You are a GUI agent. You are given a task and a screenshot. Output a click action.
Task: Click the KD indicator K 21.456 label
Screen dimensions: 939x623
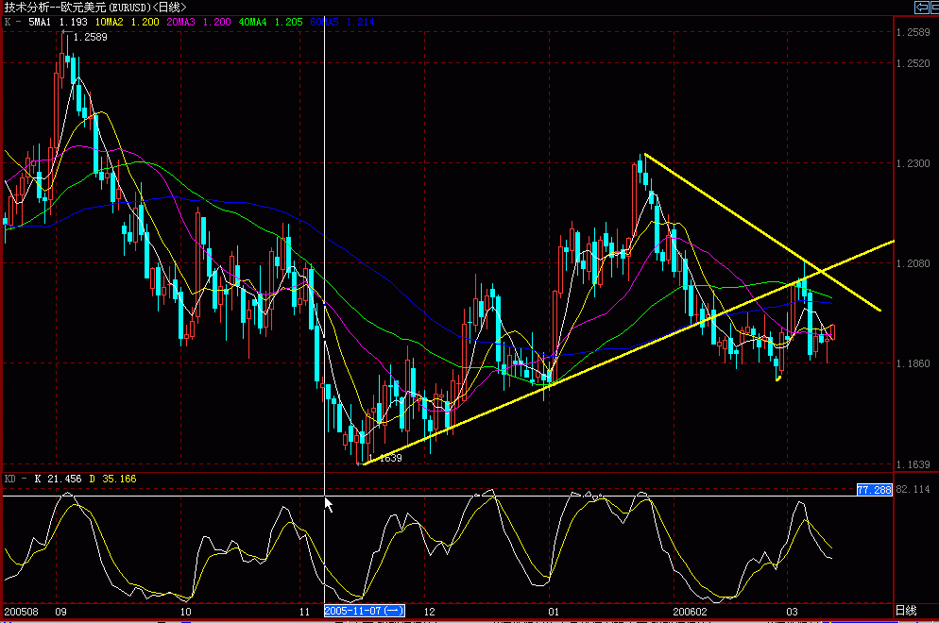[x=58, y=479]
